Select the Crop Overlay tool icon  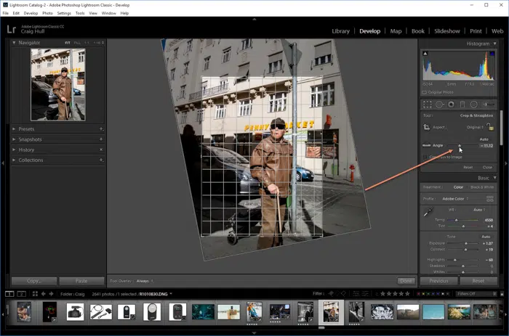428,105
